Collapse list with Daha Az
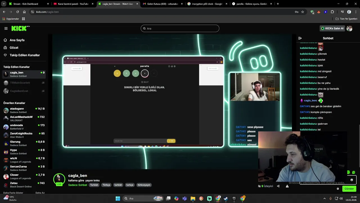This screenshot has width=360, height=203. (40, 193)
